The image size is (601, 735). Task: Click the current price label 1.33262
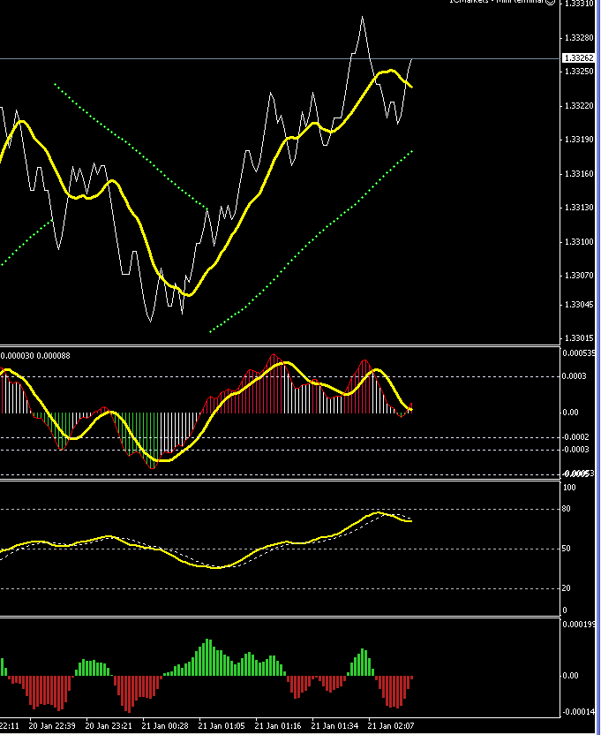pos(579,58)
